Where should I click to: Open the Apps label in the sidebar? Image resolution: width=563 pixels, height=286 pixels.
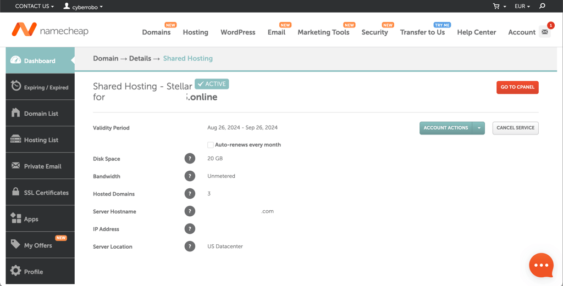31,220
